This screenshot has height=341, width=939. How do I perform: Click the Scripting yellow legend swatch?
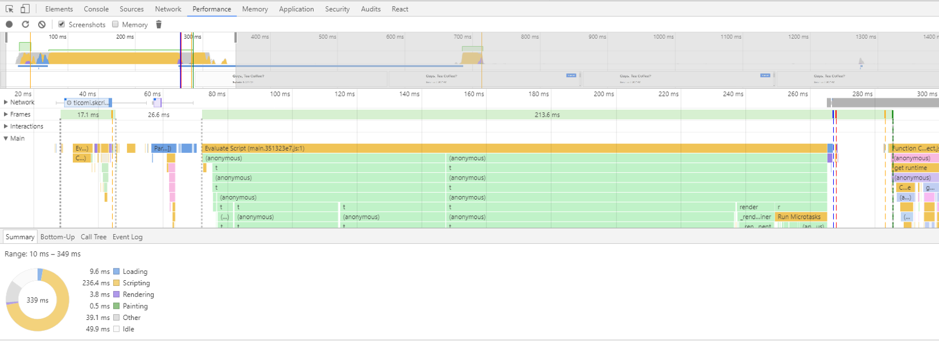[x=116, y=283]
